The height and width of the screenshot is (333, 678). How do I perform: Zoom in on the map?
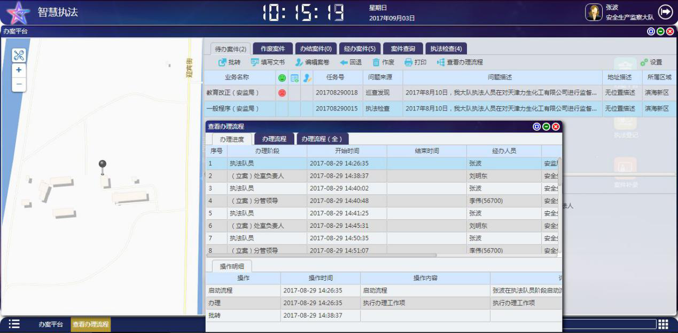pos(19,70)
